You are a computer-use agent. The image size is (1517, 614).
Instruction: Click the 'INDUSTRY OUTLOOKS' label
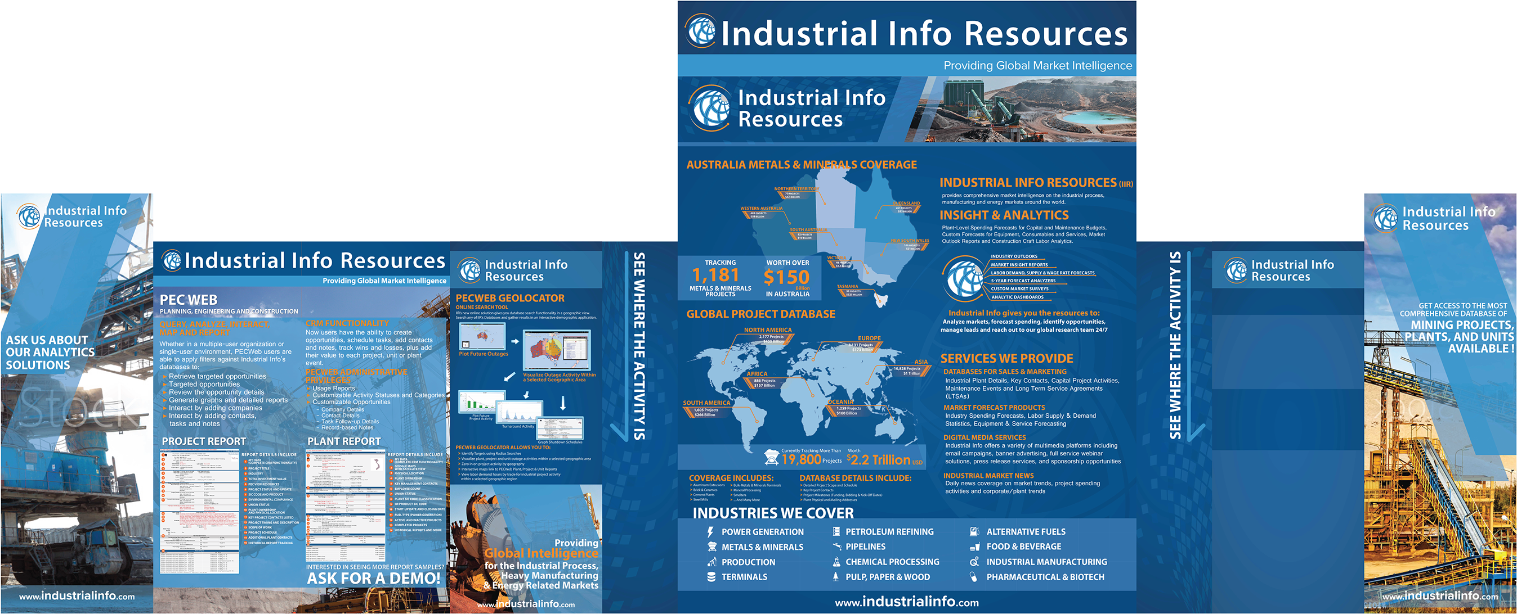coord(1014,256)
